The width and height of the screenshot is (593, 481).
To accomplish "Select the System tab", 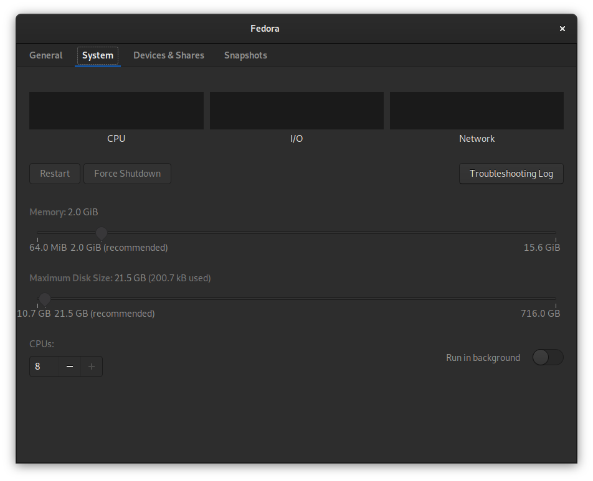I will [98, 55].
